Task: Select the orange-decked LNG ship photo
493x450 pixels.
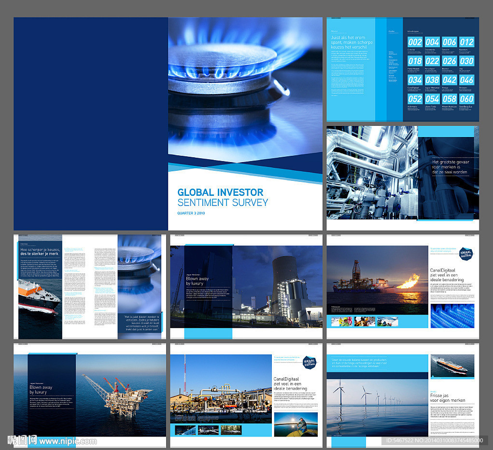Action: coord(40,309)
